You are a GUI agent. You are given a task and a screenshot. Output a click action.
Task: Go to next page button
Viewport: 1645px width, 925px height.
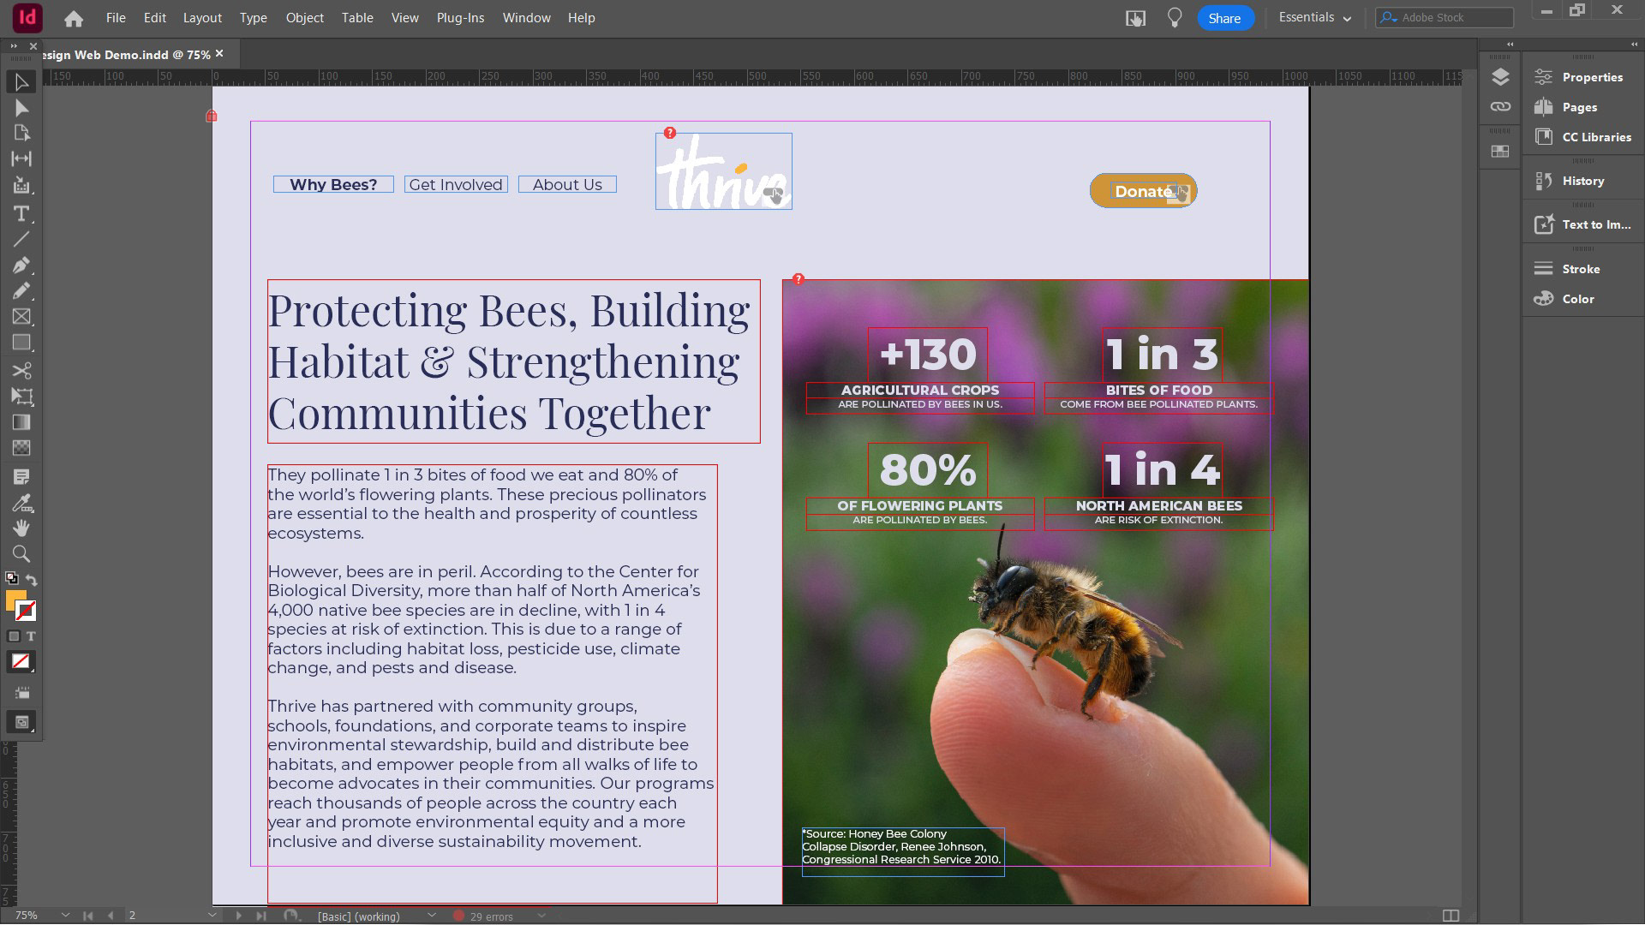point(239,916)
